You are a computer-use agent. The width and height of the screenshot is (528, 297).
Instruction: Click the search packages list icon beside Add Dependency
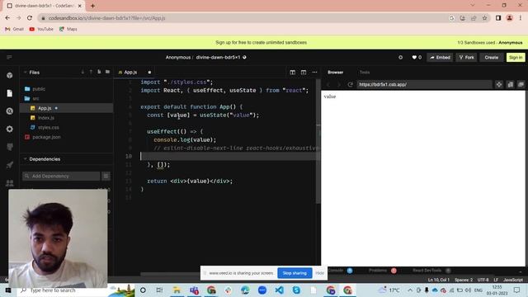(x=106, y=176)
